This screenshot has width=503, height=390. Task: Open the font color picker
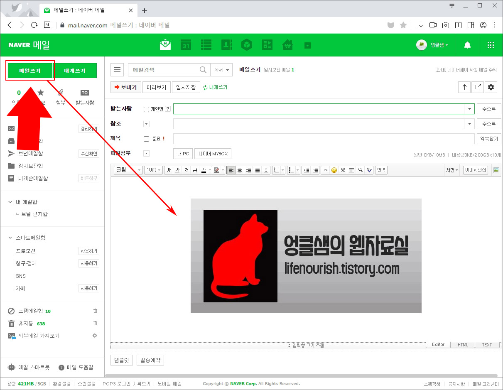pyautogui.click(x=204, y=169)
